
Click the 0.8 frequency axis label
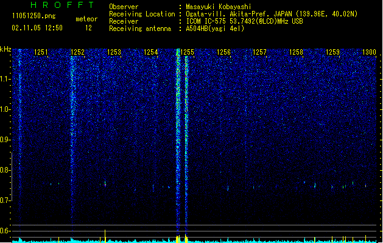[x=5, y=170]
